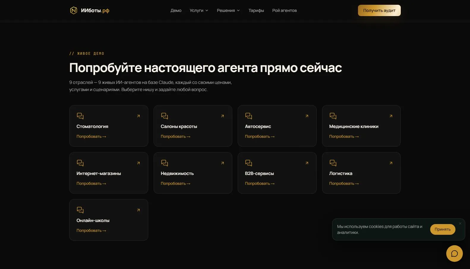Expand the Услуги dropdown menu
This screenshot has height=269, width=470.
199,10
